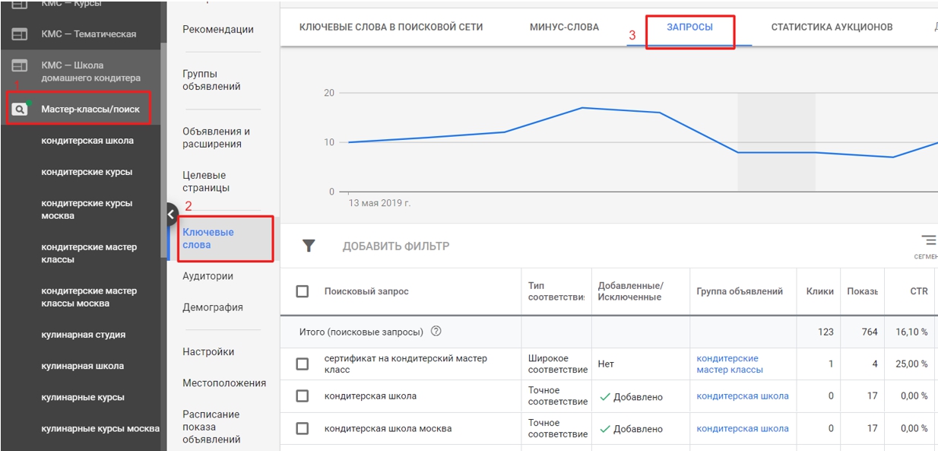Open Ключевые слова в поисковой сети tab
The image size is (938, 451).
point(391,27)
